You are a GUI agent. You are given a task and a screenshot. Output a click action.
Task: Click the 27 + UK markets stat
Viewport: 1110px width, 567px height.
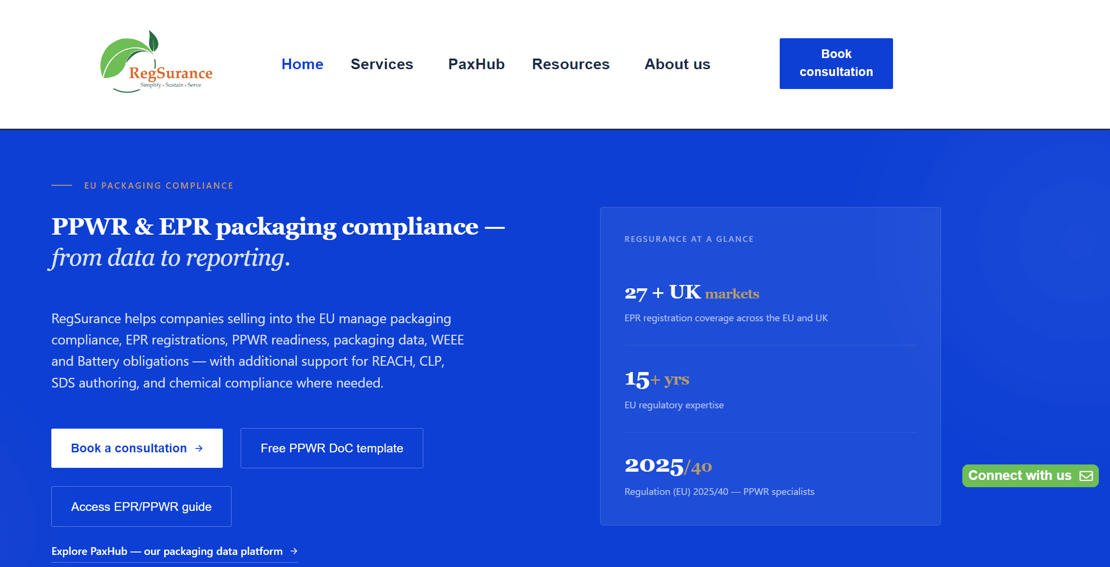click(x=692, y=292)
